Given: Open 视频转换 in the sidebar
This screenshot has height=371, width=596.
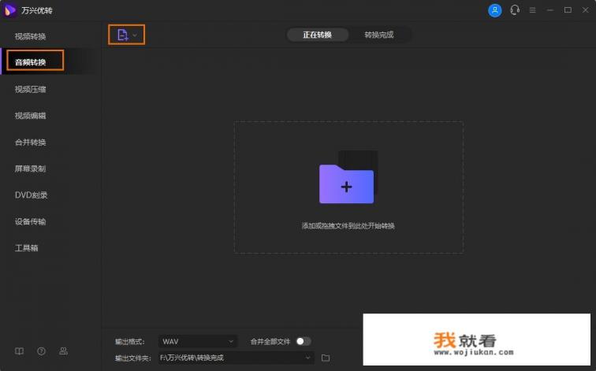Looking at the screenshot, I should (31, 36).
